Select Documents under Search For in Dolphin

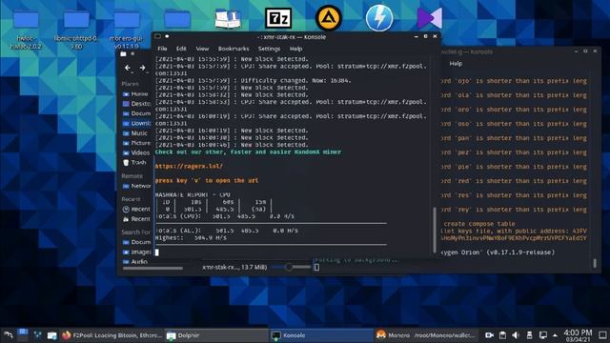[136, 242]
